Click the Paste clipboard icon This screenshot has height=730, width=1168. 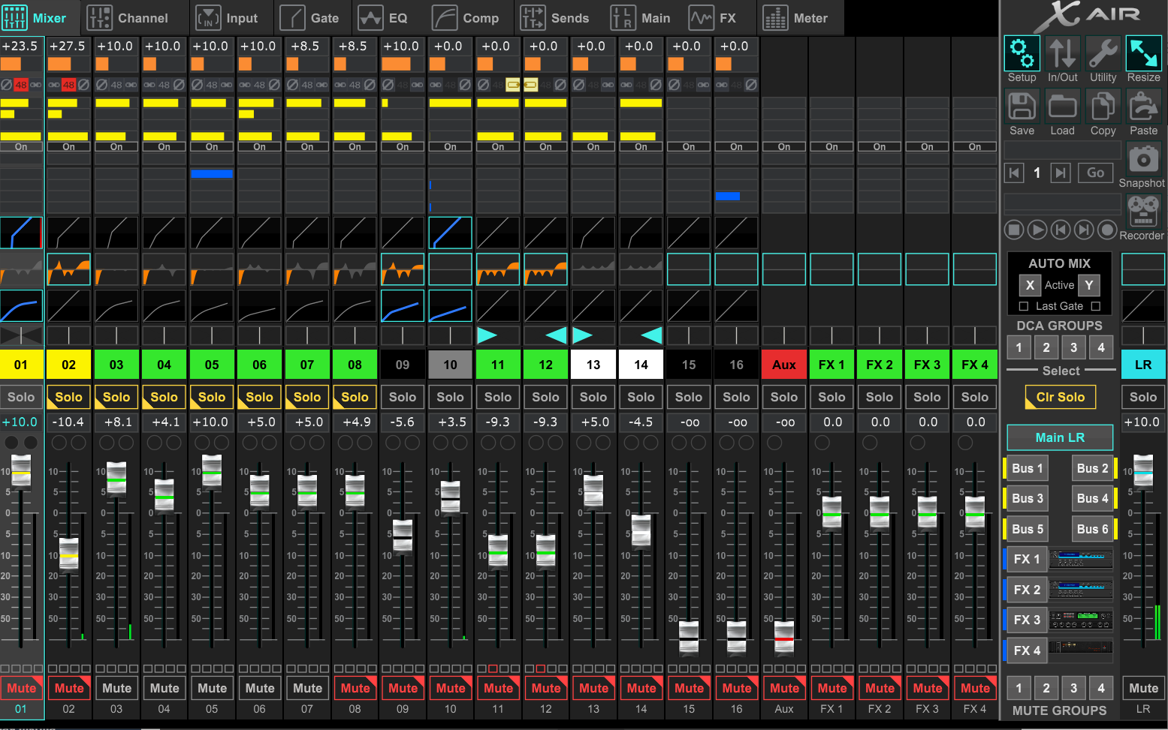1143,107
